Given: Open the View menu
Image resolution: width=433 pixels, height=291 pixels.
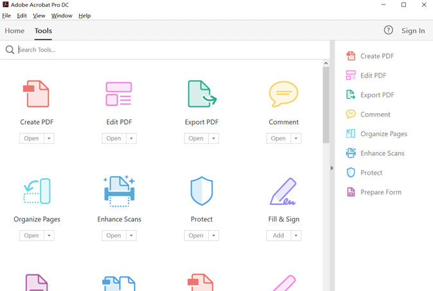Looking at the screenshot, I should [x=39, y=15].
